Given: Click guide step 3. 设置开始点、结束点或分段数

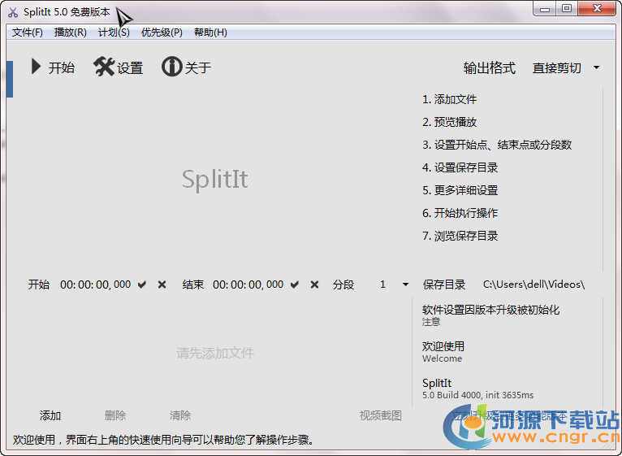Looking at the screenshot, I should coord(497,145).
